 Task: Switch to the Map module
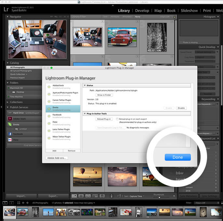(x=158, y=11)
